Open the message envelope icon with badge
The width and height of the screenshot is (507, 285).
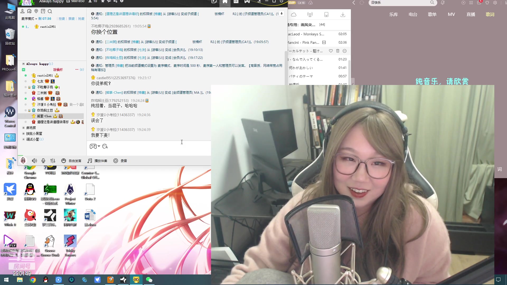[479, 2]
